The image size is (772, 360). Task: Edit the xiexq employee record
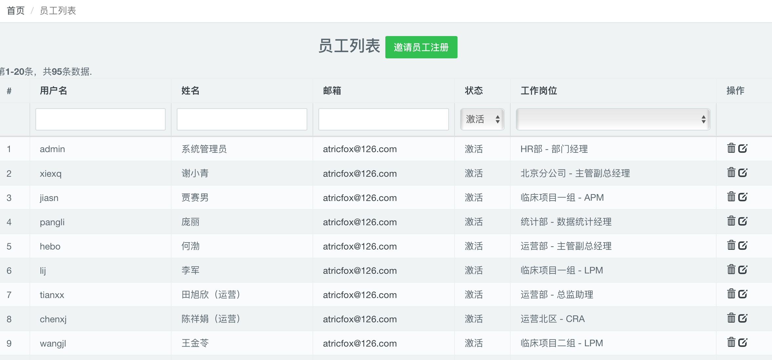tap(743, 172)
